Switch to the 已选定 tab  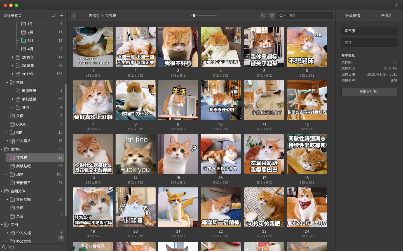tap(386, 16)
